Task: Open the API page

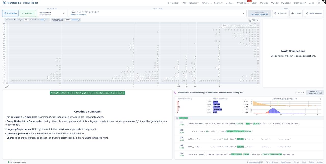Action: click(x=184, y=3)
